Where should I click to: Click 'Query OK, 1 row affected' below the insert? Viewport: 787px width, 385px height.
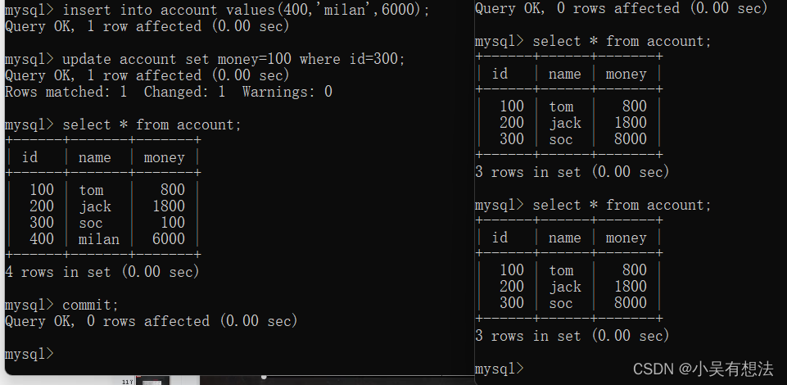147,26
